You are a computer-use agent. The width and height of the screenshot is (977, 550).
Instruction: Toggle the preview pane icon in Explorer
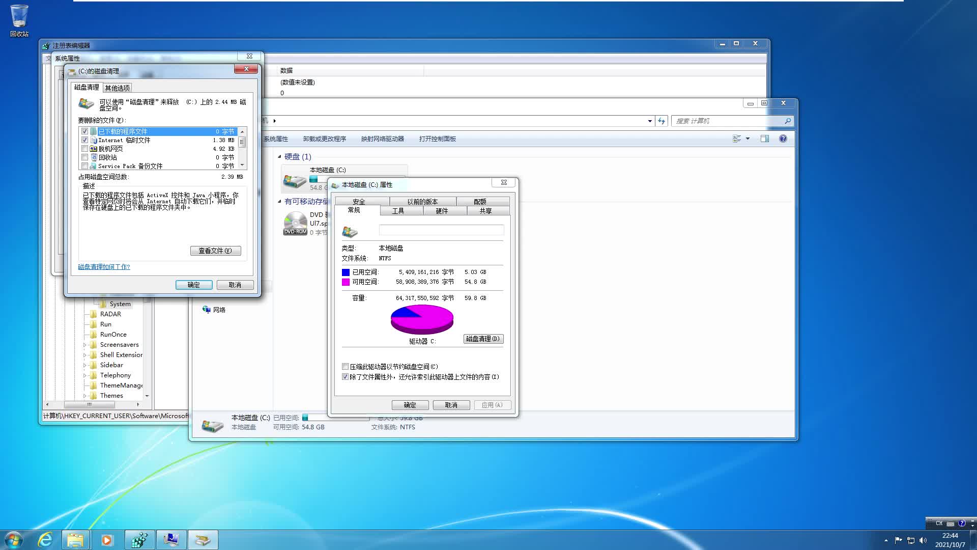[x=764, y=139]
